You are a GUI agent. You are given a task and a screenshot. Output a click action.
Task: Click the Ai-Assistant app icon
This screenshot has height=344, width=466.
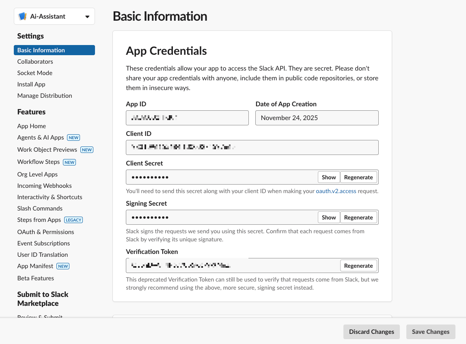click(23, 16)
